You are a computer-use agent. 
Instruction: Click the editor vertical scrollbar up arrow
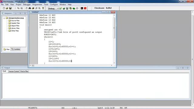click(114, 15)
